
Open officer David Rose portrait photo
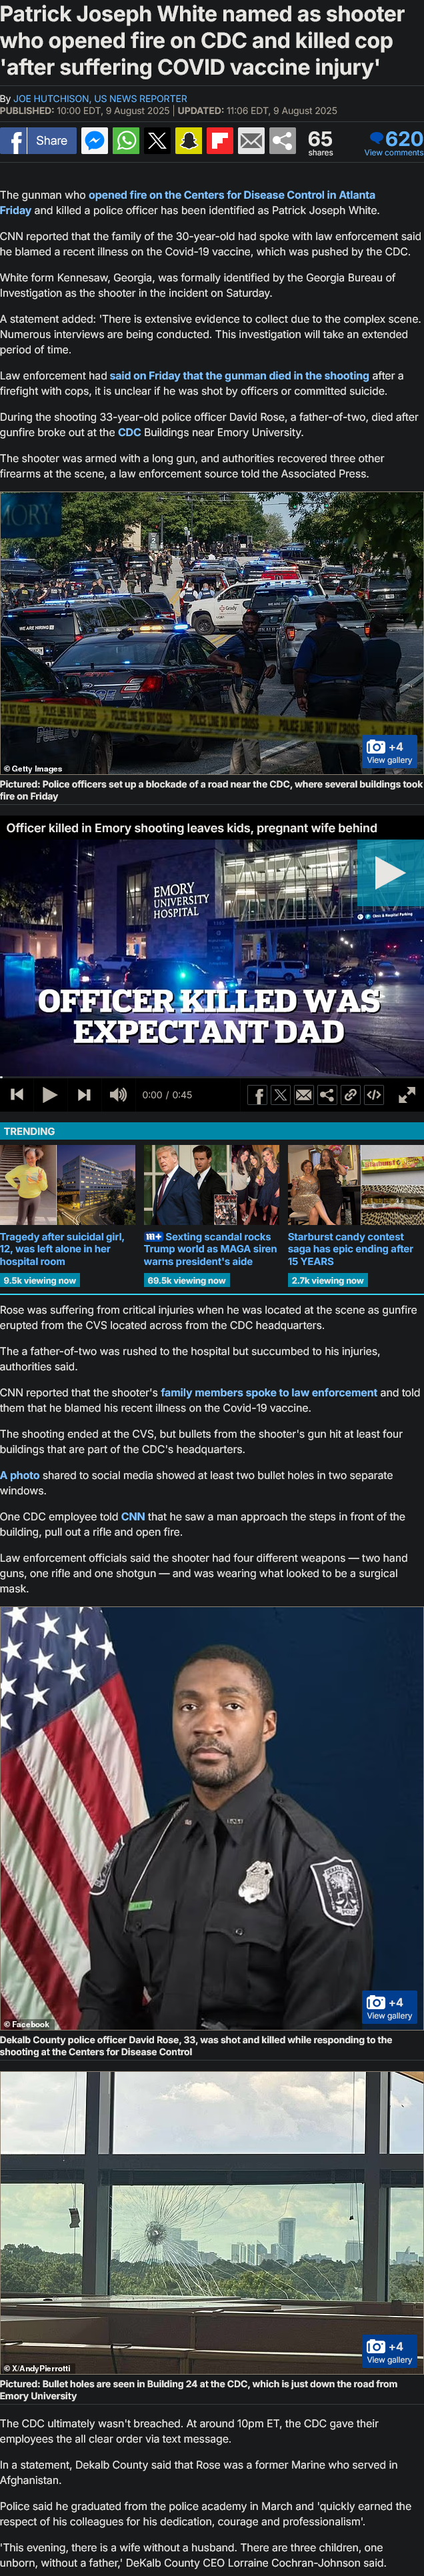[x=212, y=1819]
